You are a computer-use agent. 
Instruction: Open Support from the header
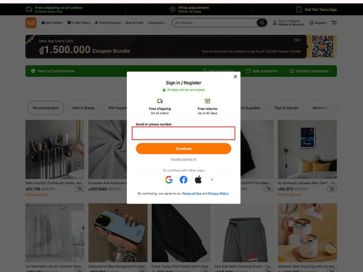318,23
